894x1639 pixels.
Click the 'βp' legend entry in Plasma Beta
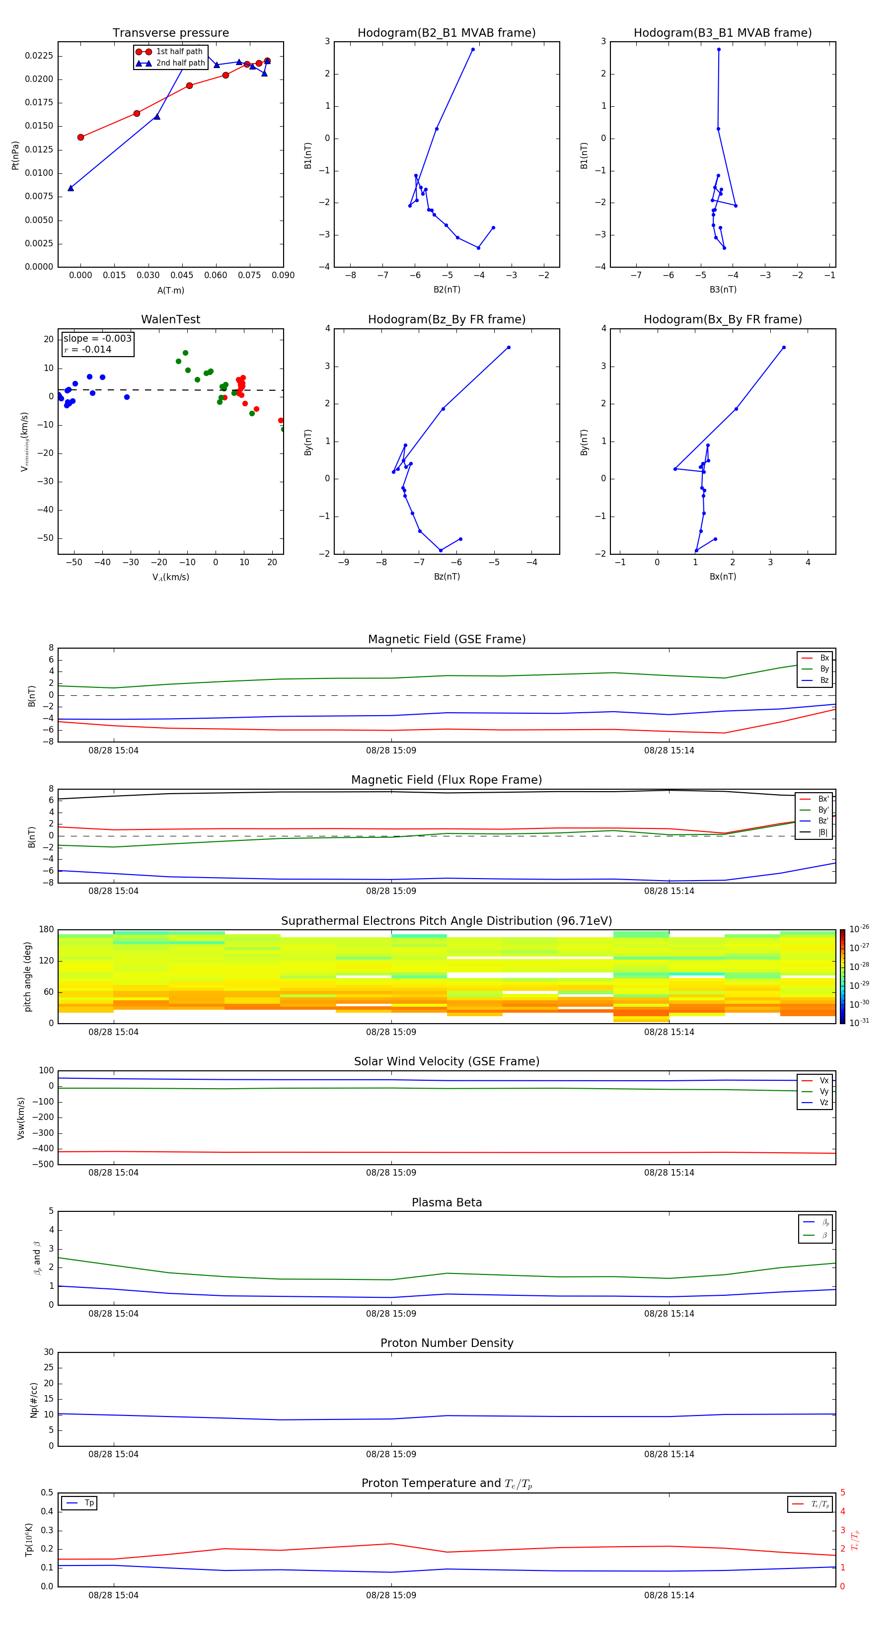click(x=817, y=1222)
